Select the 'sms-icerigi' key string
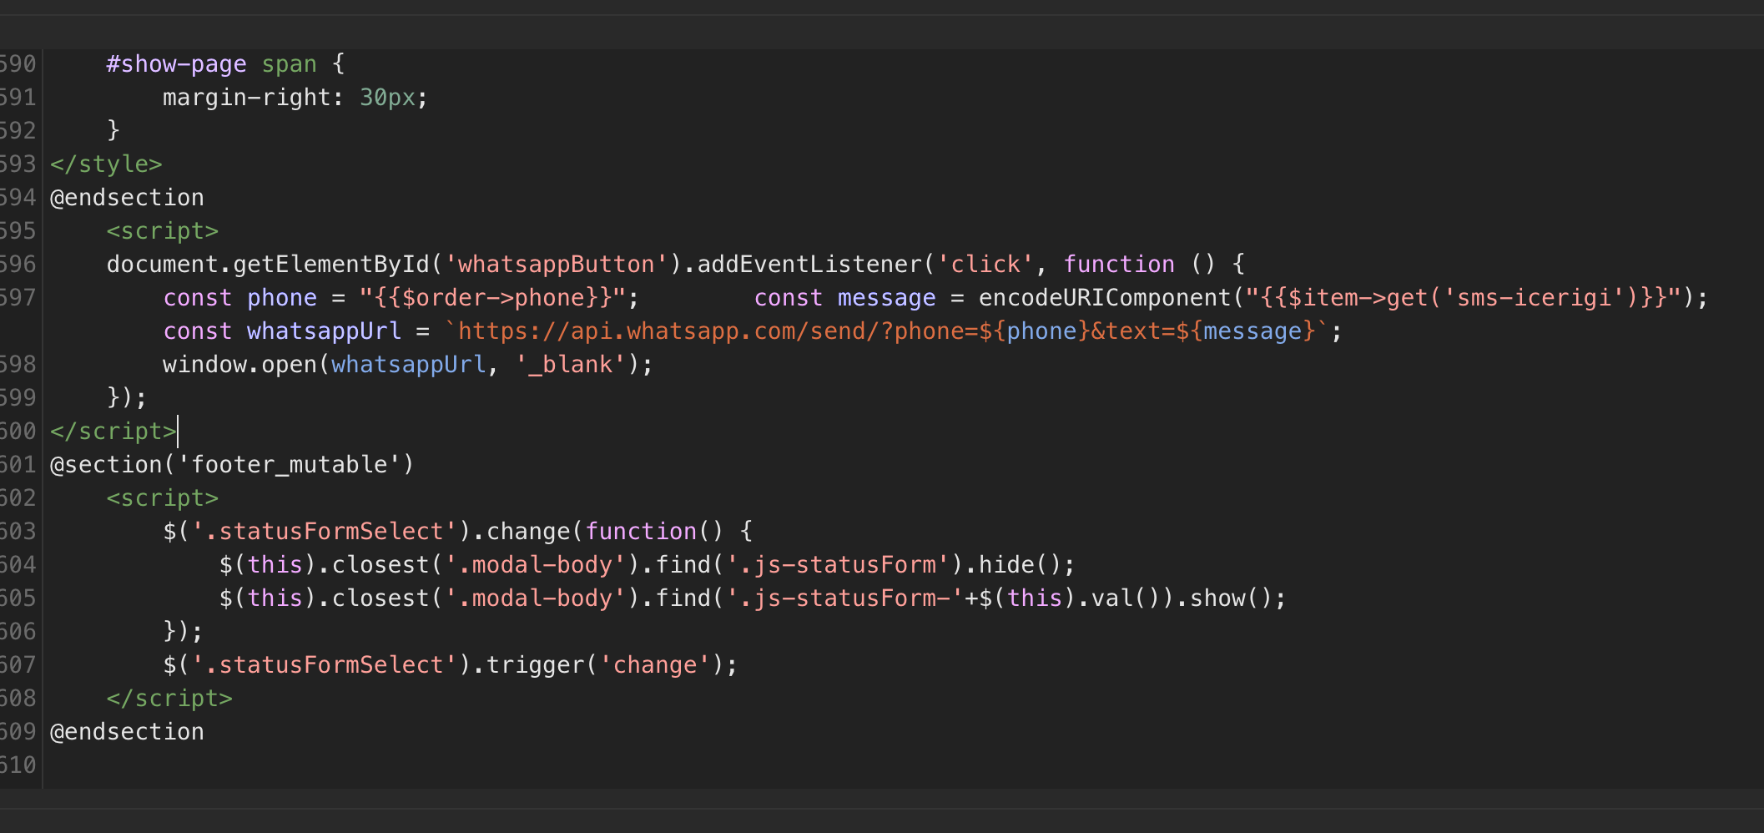This screenshot has width=1764, height=833. [1534, 298]
